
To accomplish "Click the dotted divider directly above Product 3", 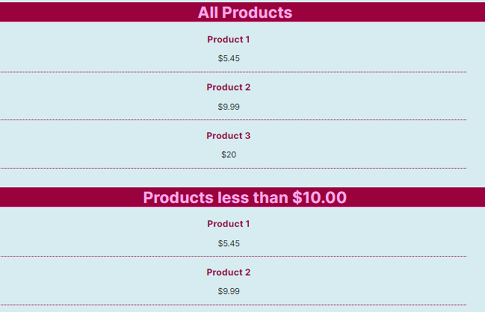I will pyautogui.click(x=233, y=120).
